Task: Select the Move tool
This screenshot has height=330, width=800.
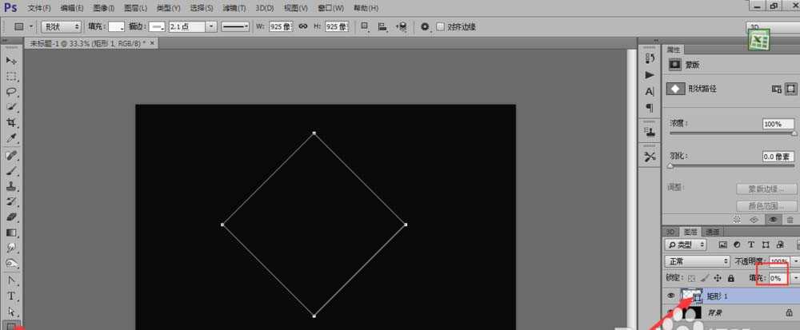Action: (x=11, y=61)
